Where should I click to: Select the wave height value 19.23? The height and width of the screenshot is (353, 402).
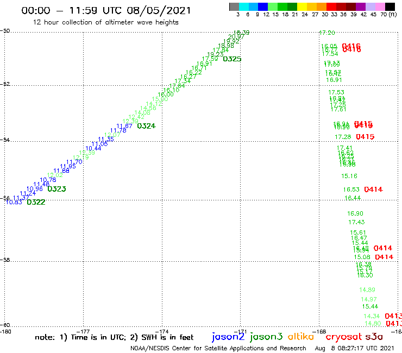[x=215, y=54]
